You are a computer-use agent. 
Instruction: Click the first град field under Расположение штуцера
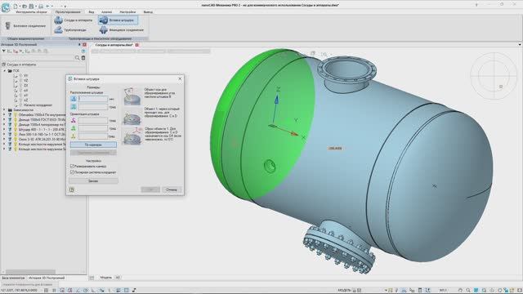pyautogui.click(x=93, y=107)
